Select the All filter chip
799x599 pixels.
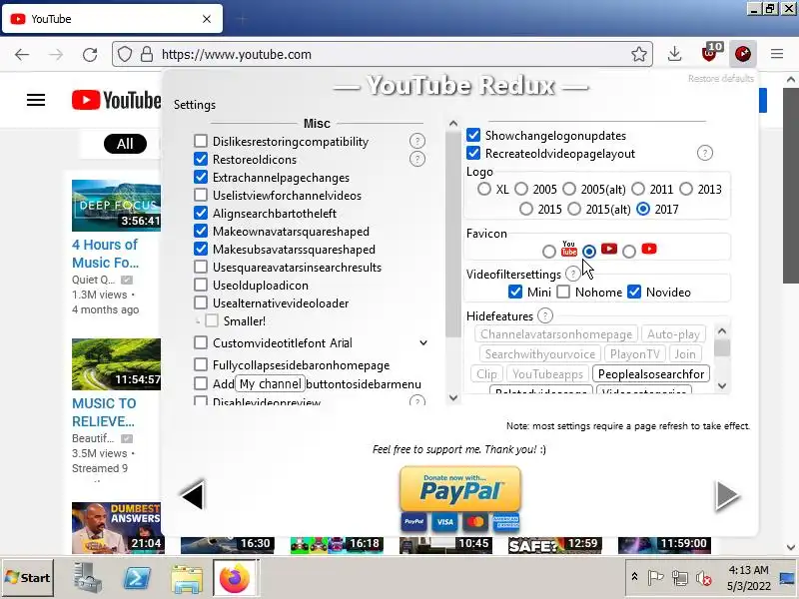[x=125, y=144]
